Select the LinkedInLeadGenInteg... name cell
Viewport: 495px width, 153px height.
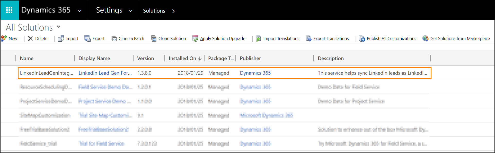click(x=47, y=73)
